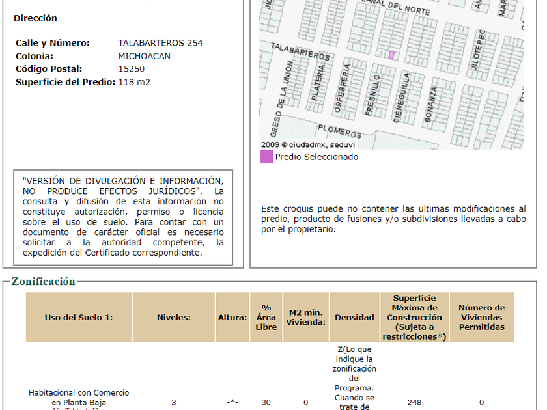The image size is (547, 410).
Task: Click the PLOMEROS street label on the map
Action: click(339, 131)
